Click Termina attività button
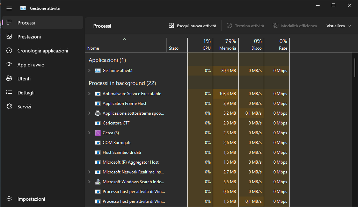This screenshot has width=358, height=207. tap(245, 26)
